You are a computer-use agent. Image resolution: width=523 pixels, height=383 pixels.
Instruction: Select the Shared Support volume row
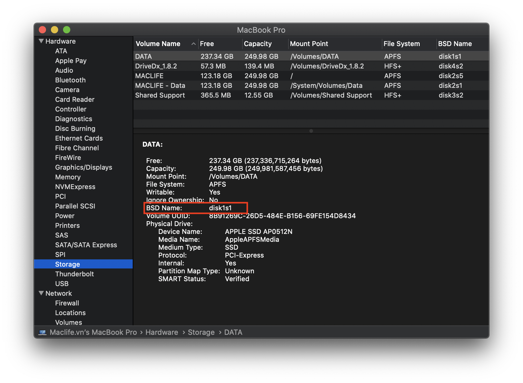(x=160, y=95)
